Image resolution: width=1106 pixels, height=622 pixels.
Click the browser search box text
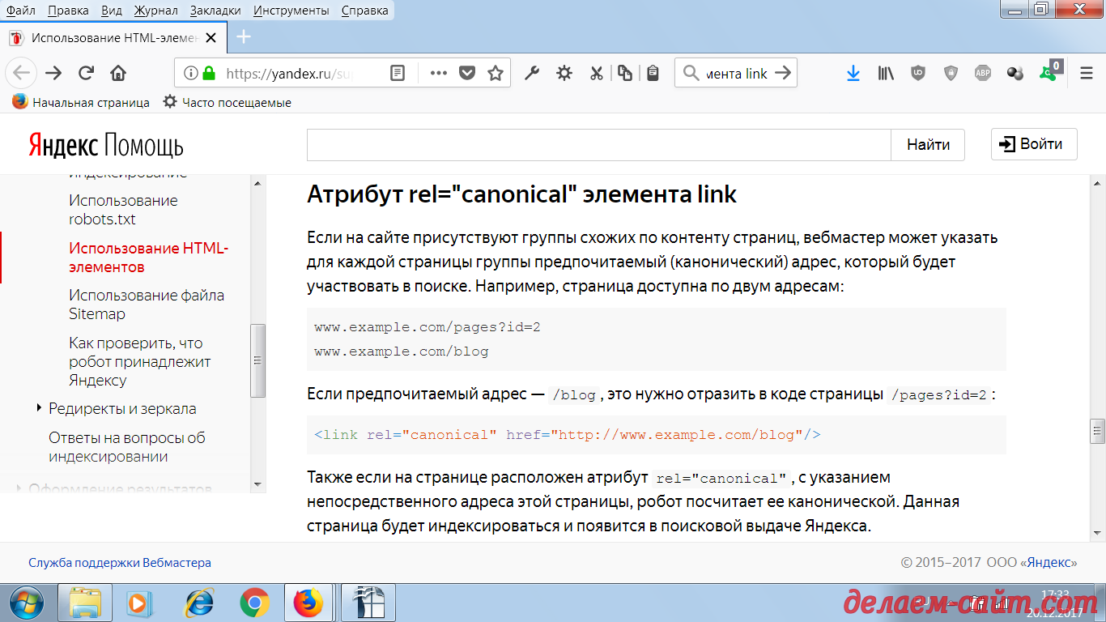[x=735, y=73]
